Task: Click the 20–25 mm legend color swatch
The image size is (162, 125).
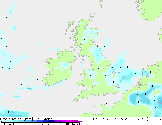Action: coord(45,122)
